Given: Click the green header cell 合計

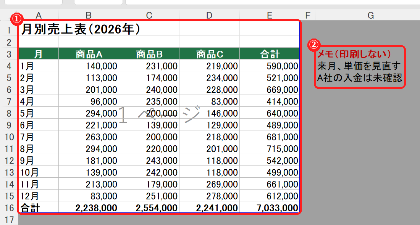Looking at the screenshot, I should pos(270,54).
